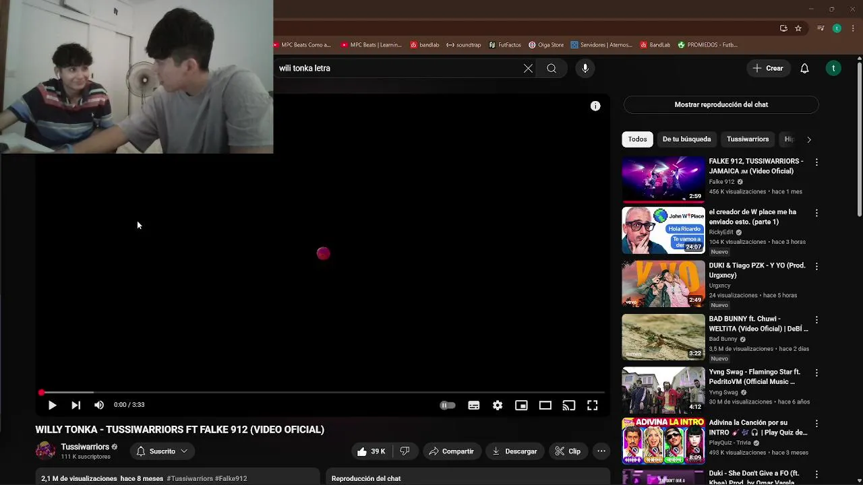Like the video (39 K)
This screenshot has width=863, height=485.
[371, 451]
